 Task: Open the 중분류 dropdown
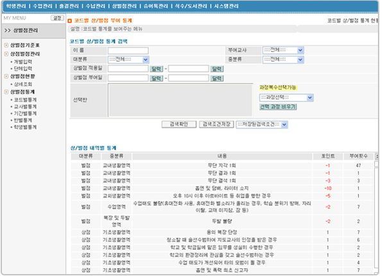282,60
